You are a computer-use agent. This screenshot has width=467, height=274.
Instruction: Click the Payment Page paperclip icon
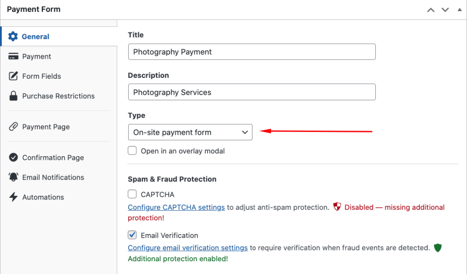(x=13, y=127)
